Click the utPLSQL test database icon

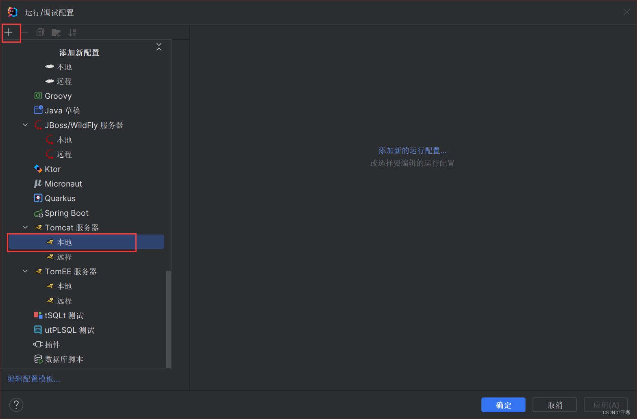(38, 330)
